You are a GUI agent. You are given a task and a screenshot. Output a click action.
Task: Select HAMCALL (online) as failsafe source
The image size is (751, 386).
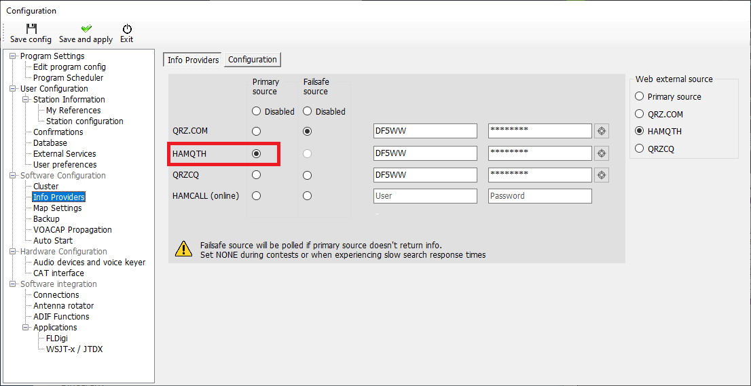(307, 195)
